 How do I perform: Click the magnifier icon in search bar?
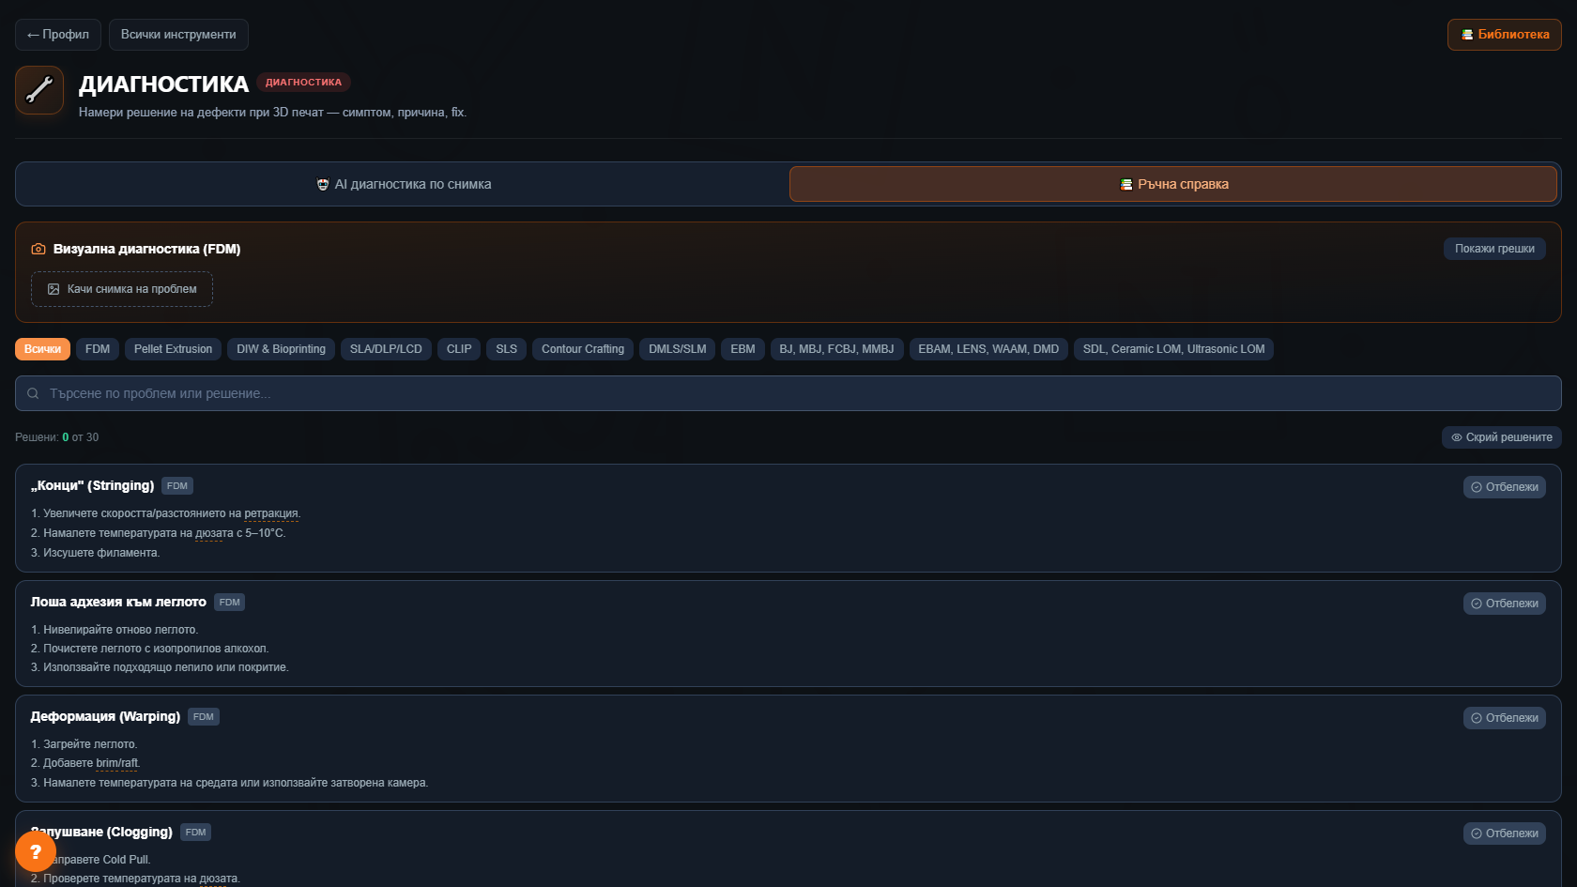tap(33, 393)
